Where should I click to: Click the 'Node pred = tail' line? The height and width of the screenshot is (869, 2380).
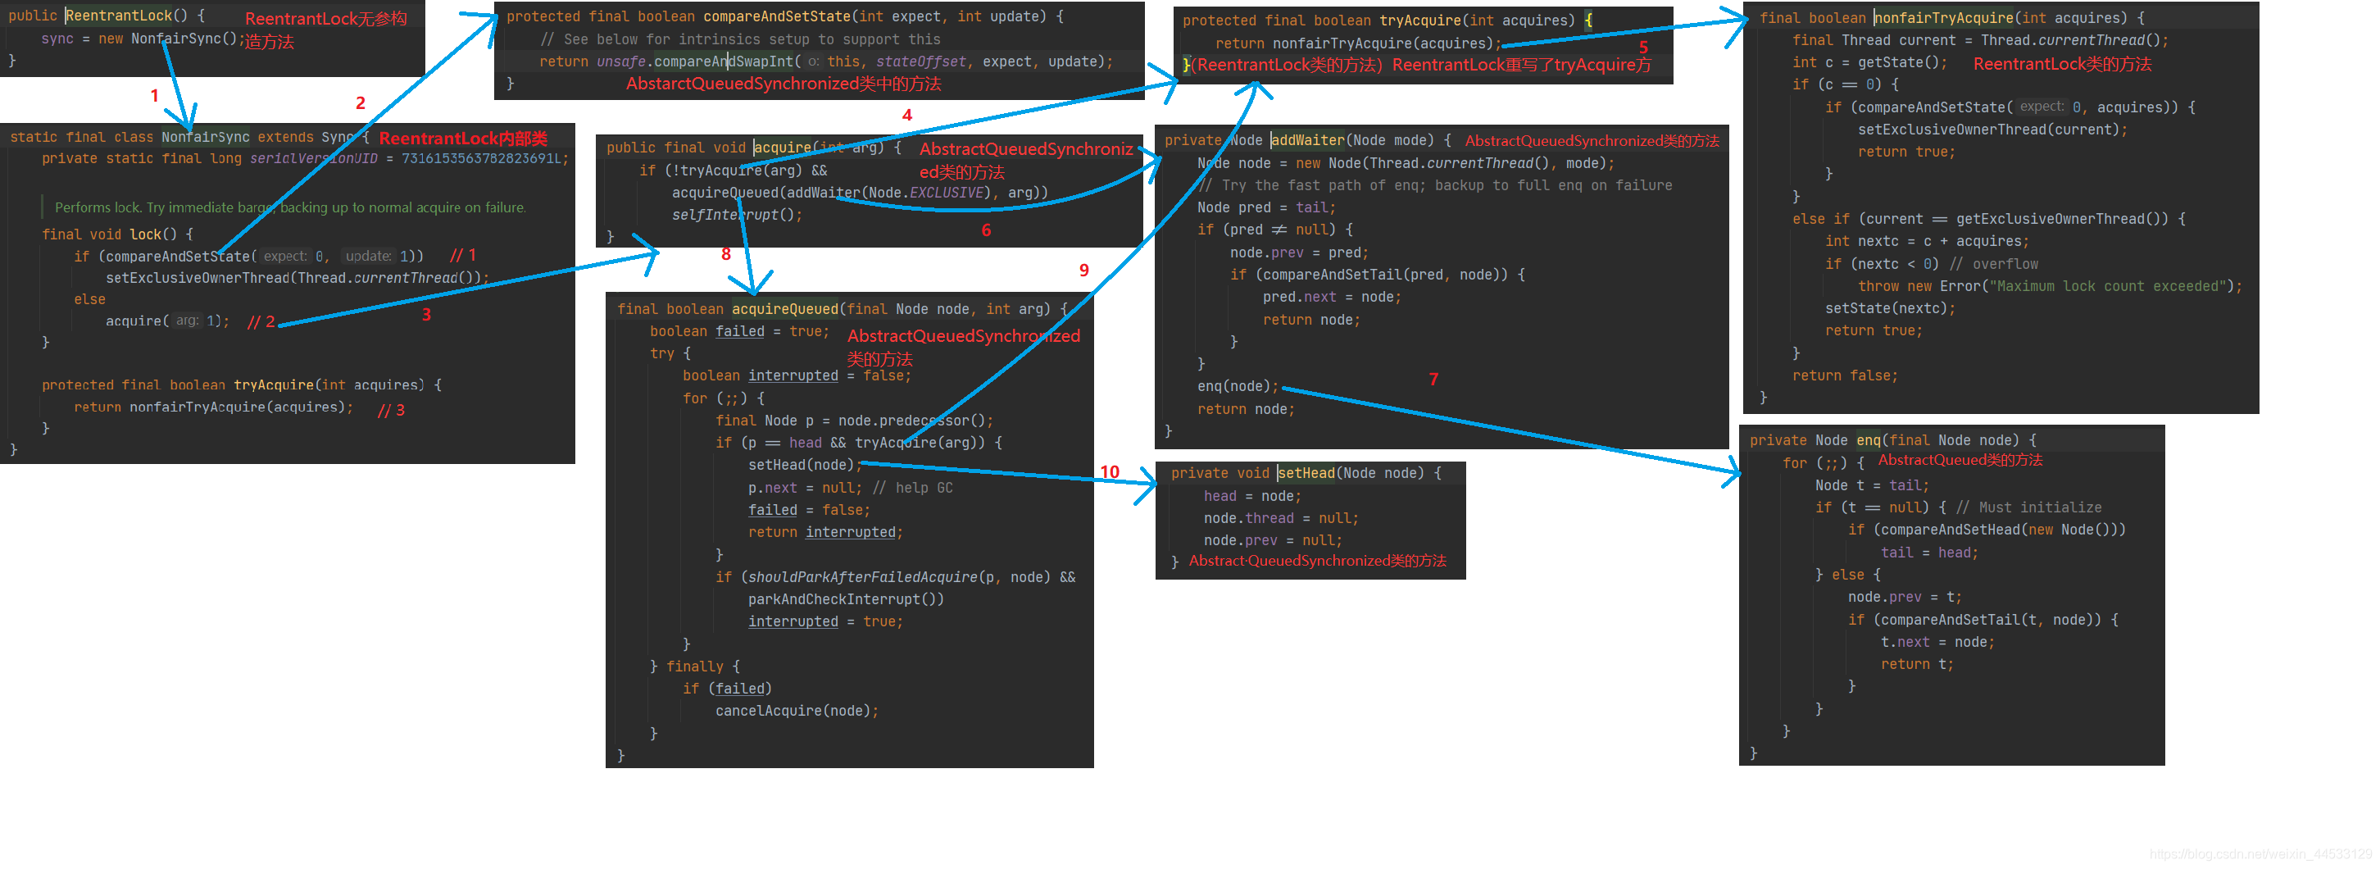pyautogui.click(x=1265, y=208)
